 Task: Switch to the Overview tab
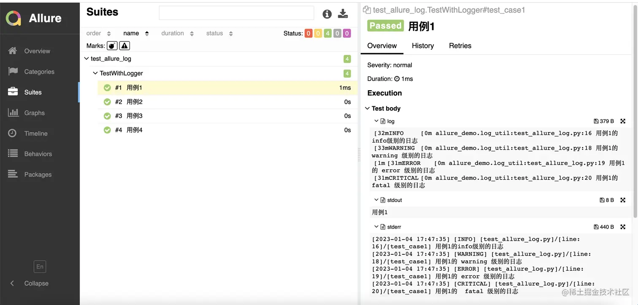coord(382,46)
